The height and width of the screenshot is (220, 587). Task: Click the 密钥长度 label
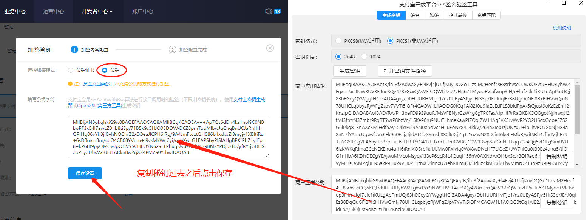(306, 57)
